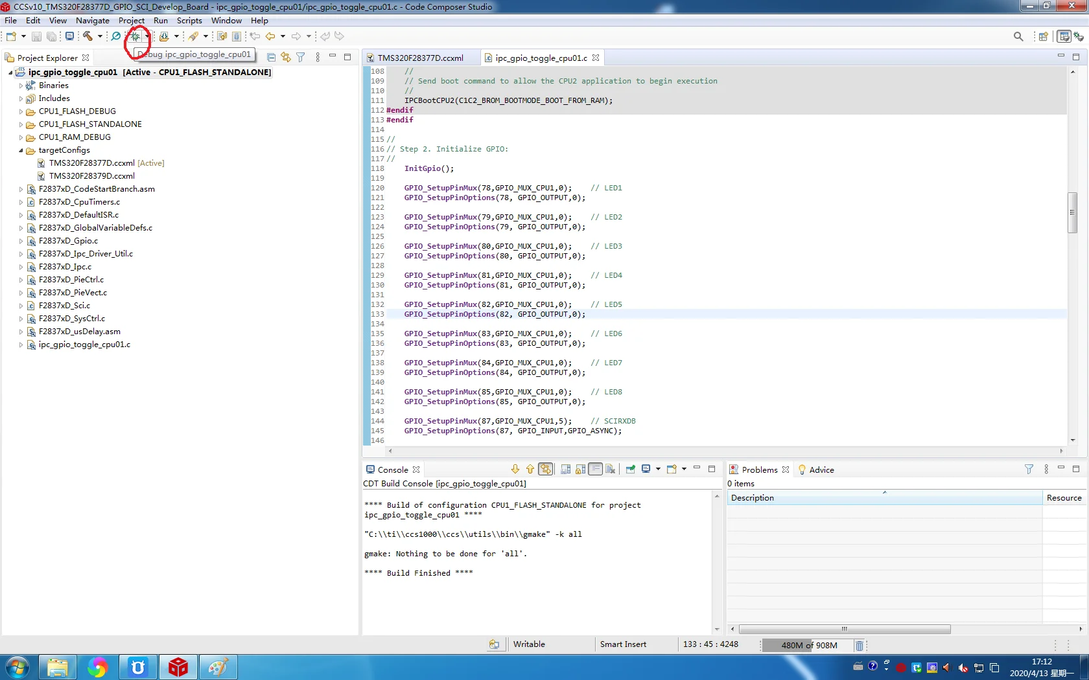Screen dimensions: 1089x680
Task: Switch to TMS320F28377D.ccxml editor tab
Action: click(x=420, y=58)
